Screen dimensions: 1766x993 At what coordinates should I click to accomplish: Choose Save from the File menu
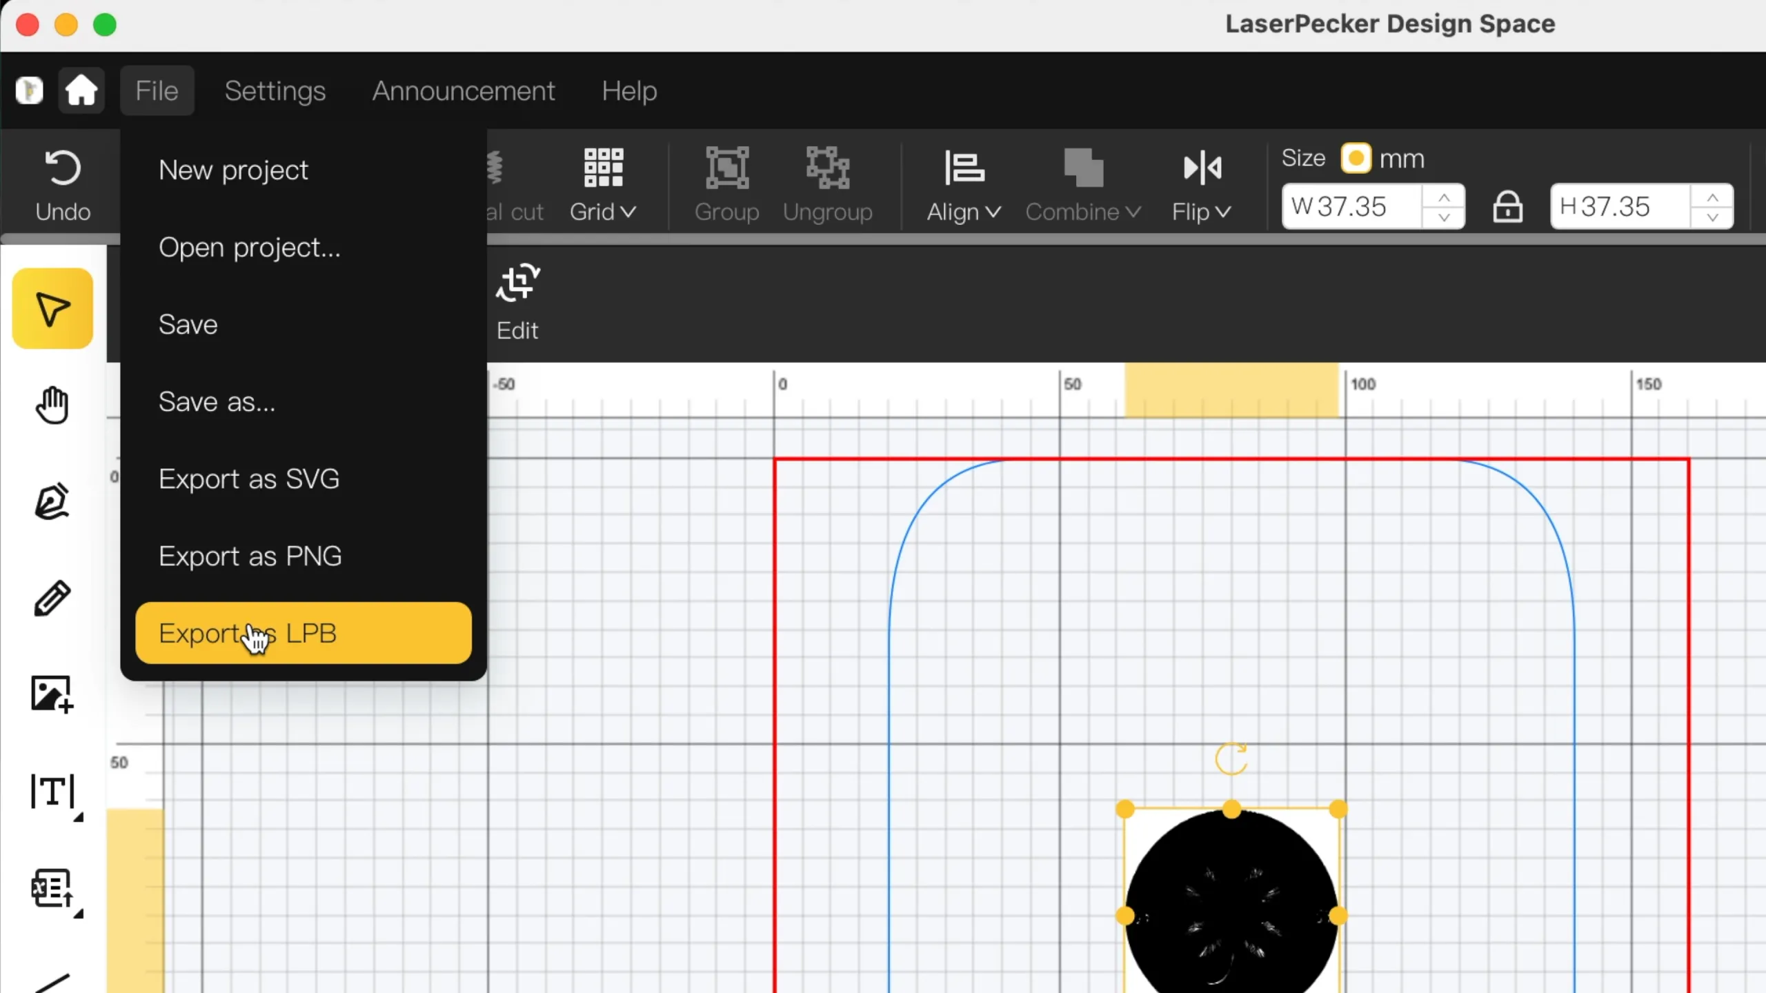[x=304, y=324]
